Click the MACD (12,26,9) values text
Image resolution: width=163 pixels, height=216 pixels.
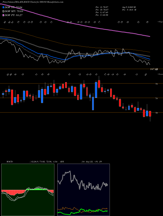(x=44, y=162)
